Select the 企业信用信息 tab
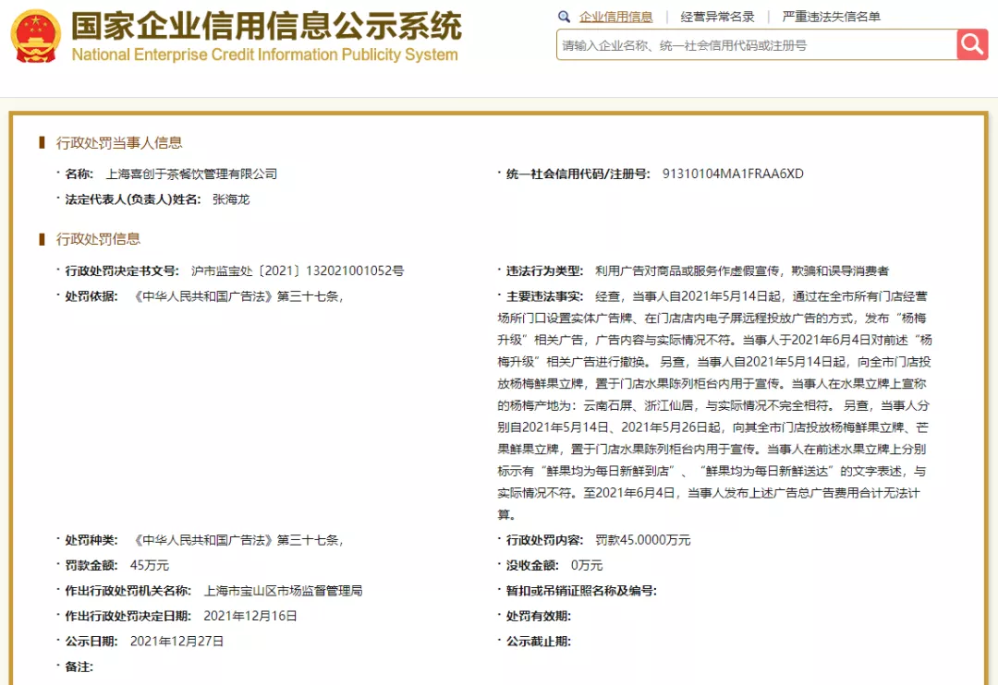The height and width of the screenshot is (685, 998). pyautogui.click(x=615, y=18)
